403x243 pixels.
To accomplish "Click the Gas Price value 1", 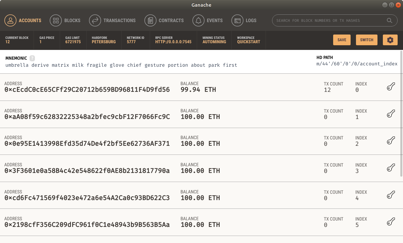I will 40,42.
